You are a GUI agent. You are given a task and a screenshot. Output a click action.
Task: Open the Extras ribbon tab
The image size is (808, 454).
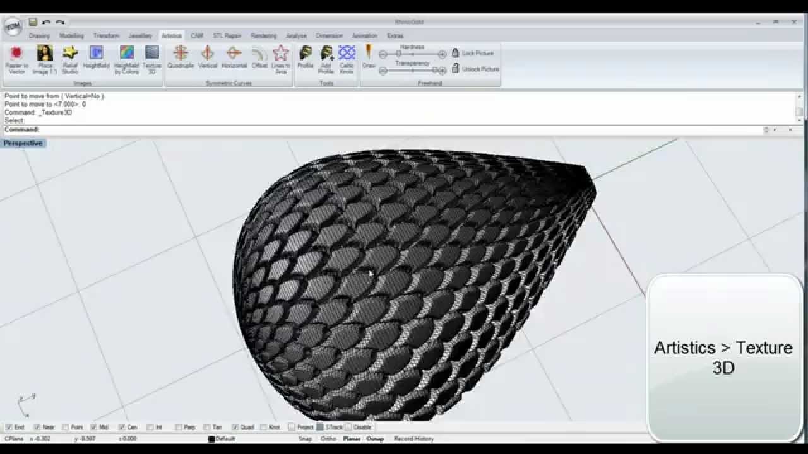[x=395, y=36]
